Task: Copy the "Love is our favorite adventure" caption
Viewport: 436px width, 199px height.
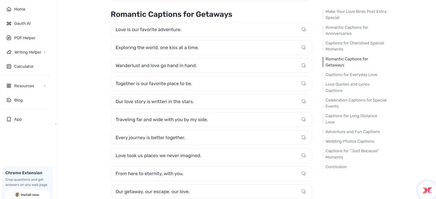Action: coord(304,30)
